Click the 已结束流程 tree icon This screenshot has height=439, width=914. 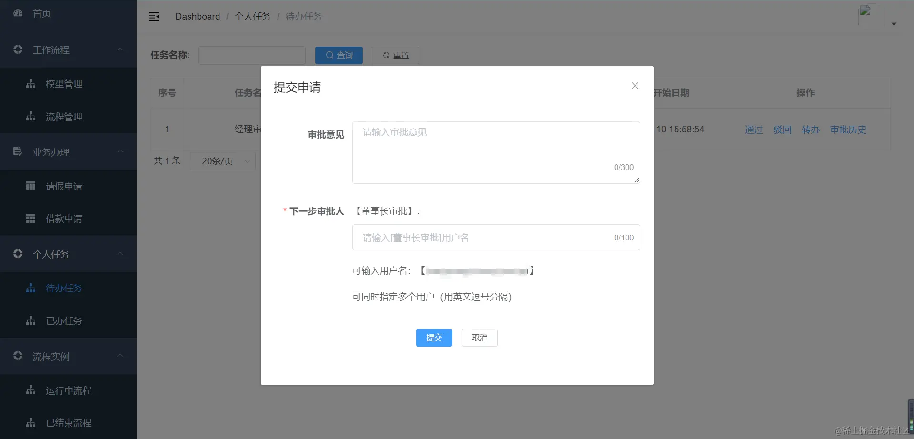click(31, 423)
